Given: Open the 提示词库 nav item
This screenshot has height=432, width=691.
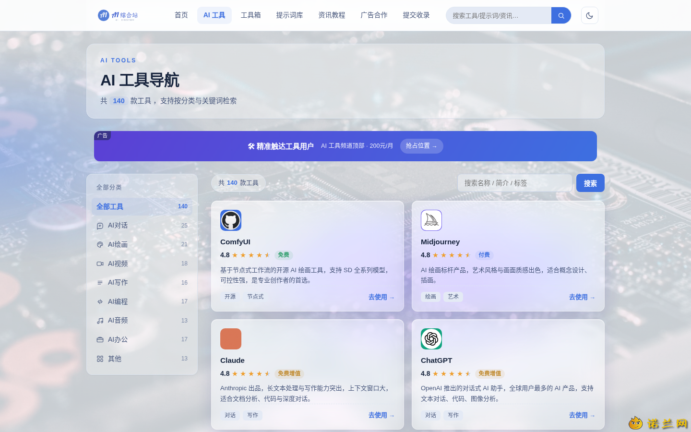Looking at the screenshot, I should (289, 15).
